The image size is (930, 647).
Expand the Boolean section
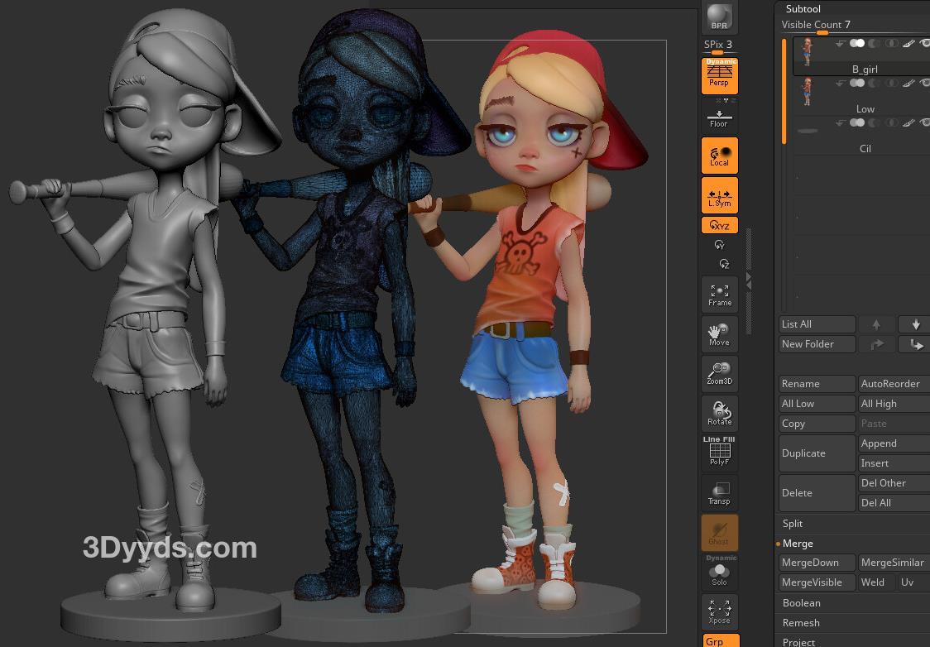(801, 603)
